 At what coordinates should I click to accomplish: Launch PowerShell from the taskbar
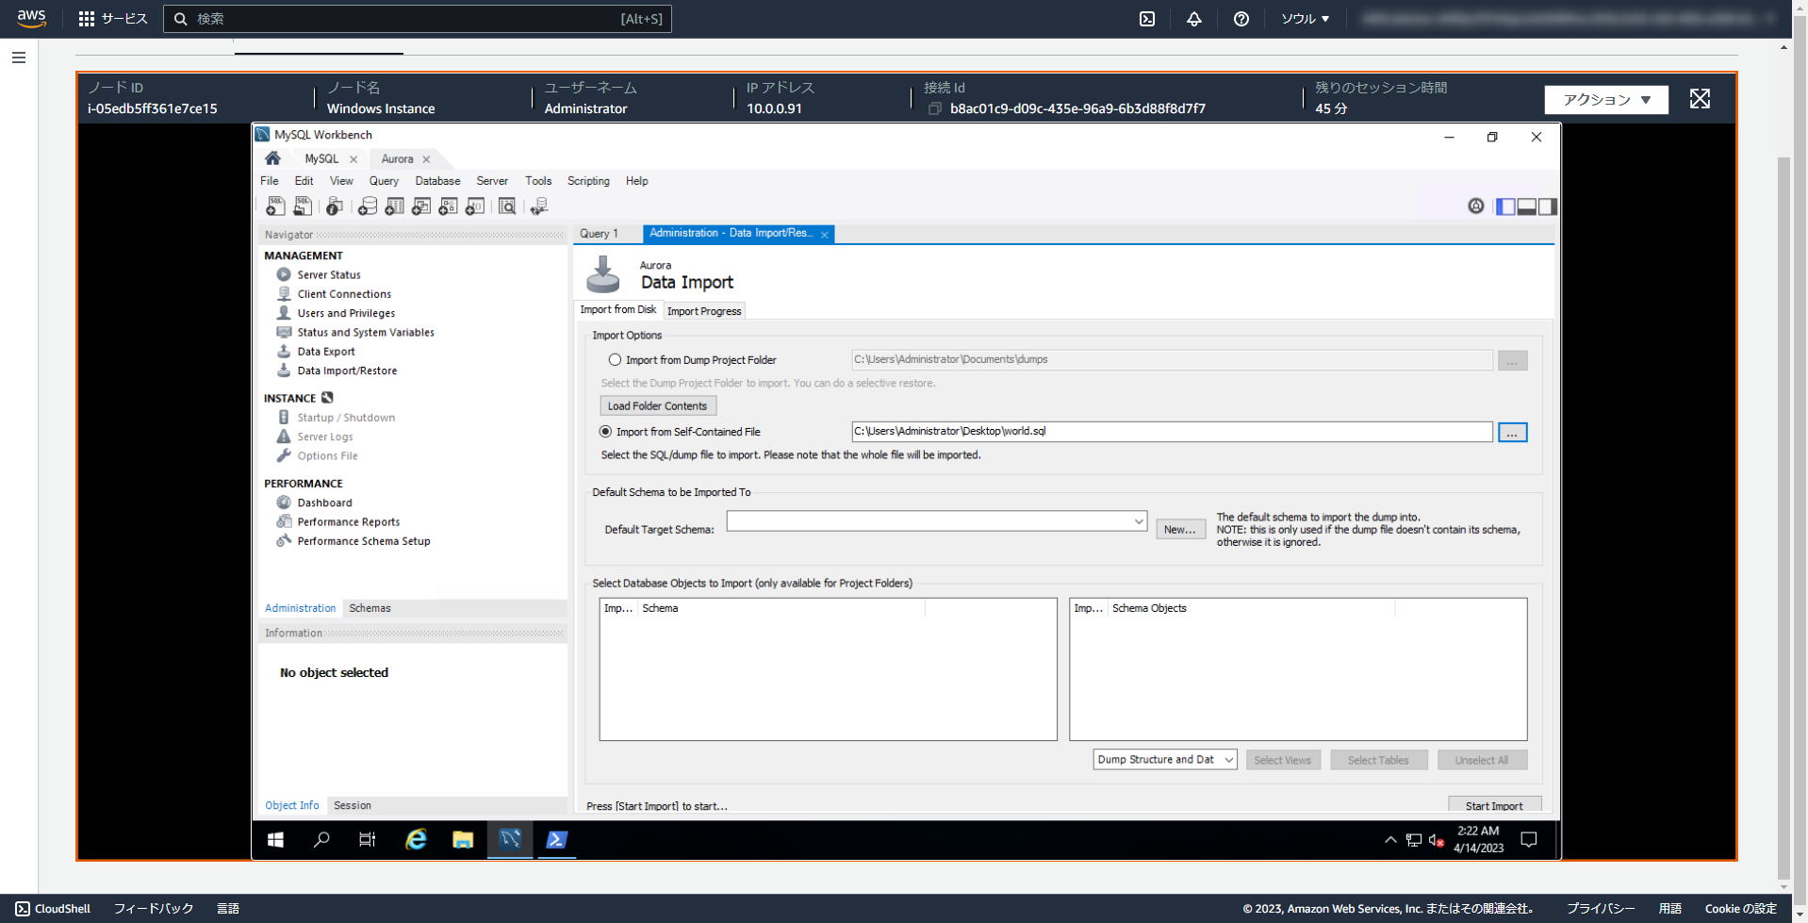tap(556, 840)
